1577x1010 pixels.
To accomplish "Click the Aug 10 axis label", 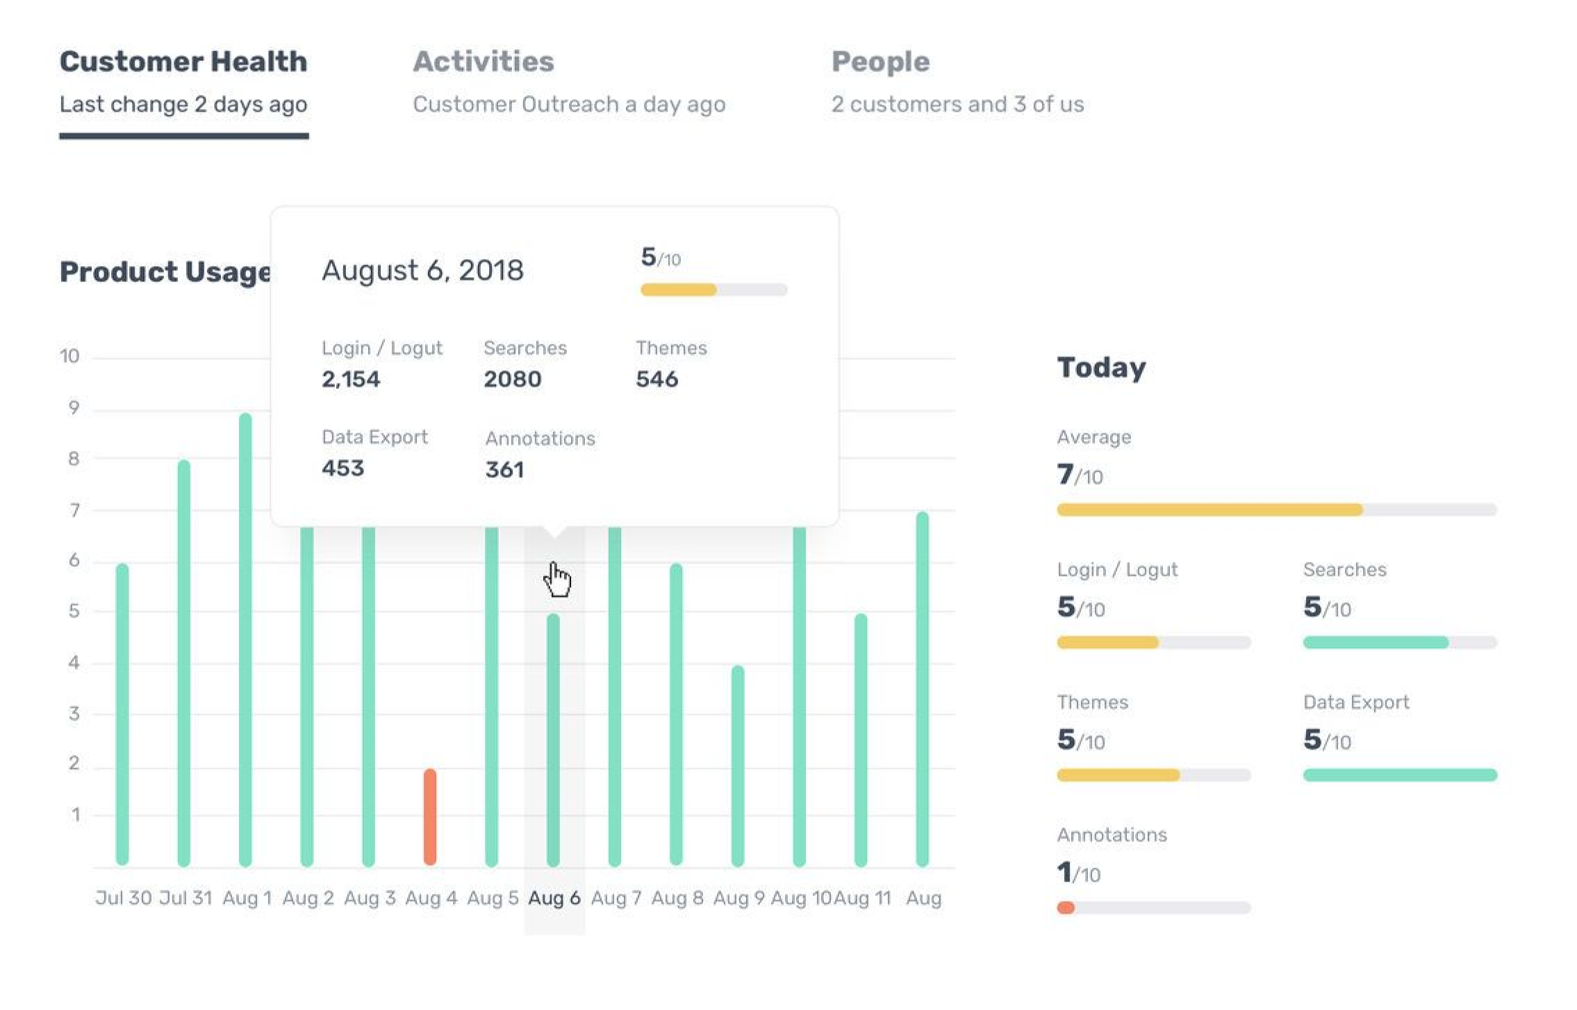I will tap(800, 897).
